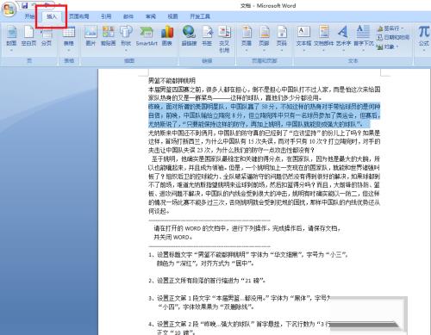Click the Date and Time (日期和时间) button
The image size is (431, 335).
(393, 37)
